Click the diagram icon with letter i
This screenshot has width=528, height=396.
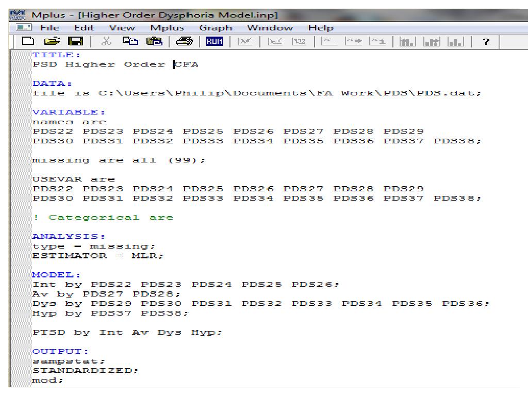[377, 41]
